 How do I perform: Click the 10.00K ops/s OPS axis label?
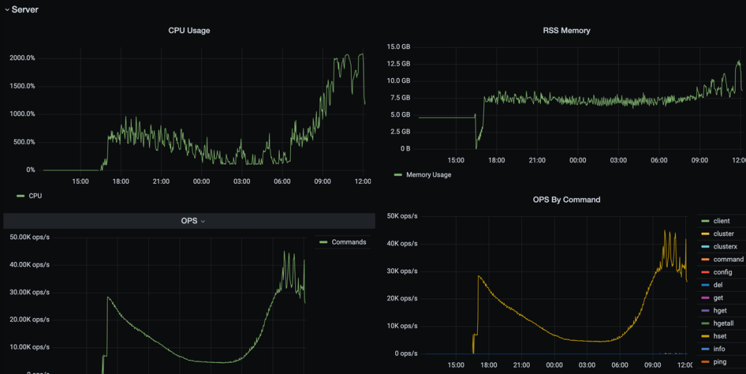(x=30, y=347)
